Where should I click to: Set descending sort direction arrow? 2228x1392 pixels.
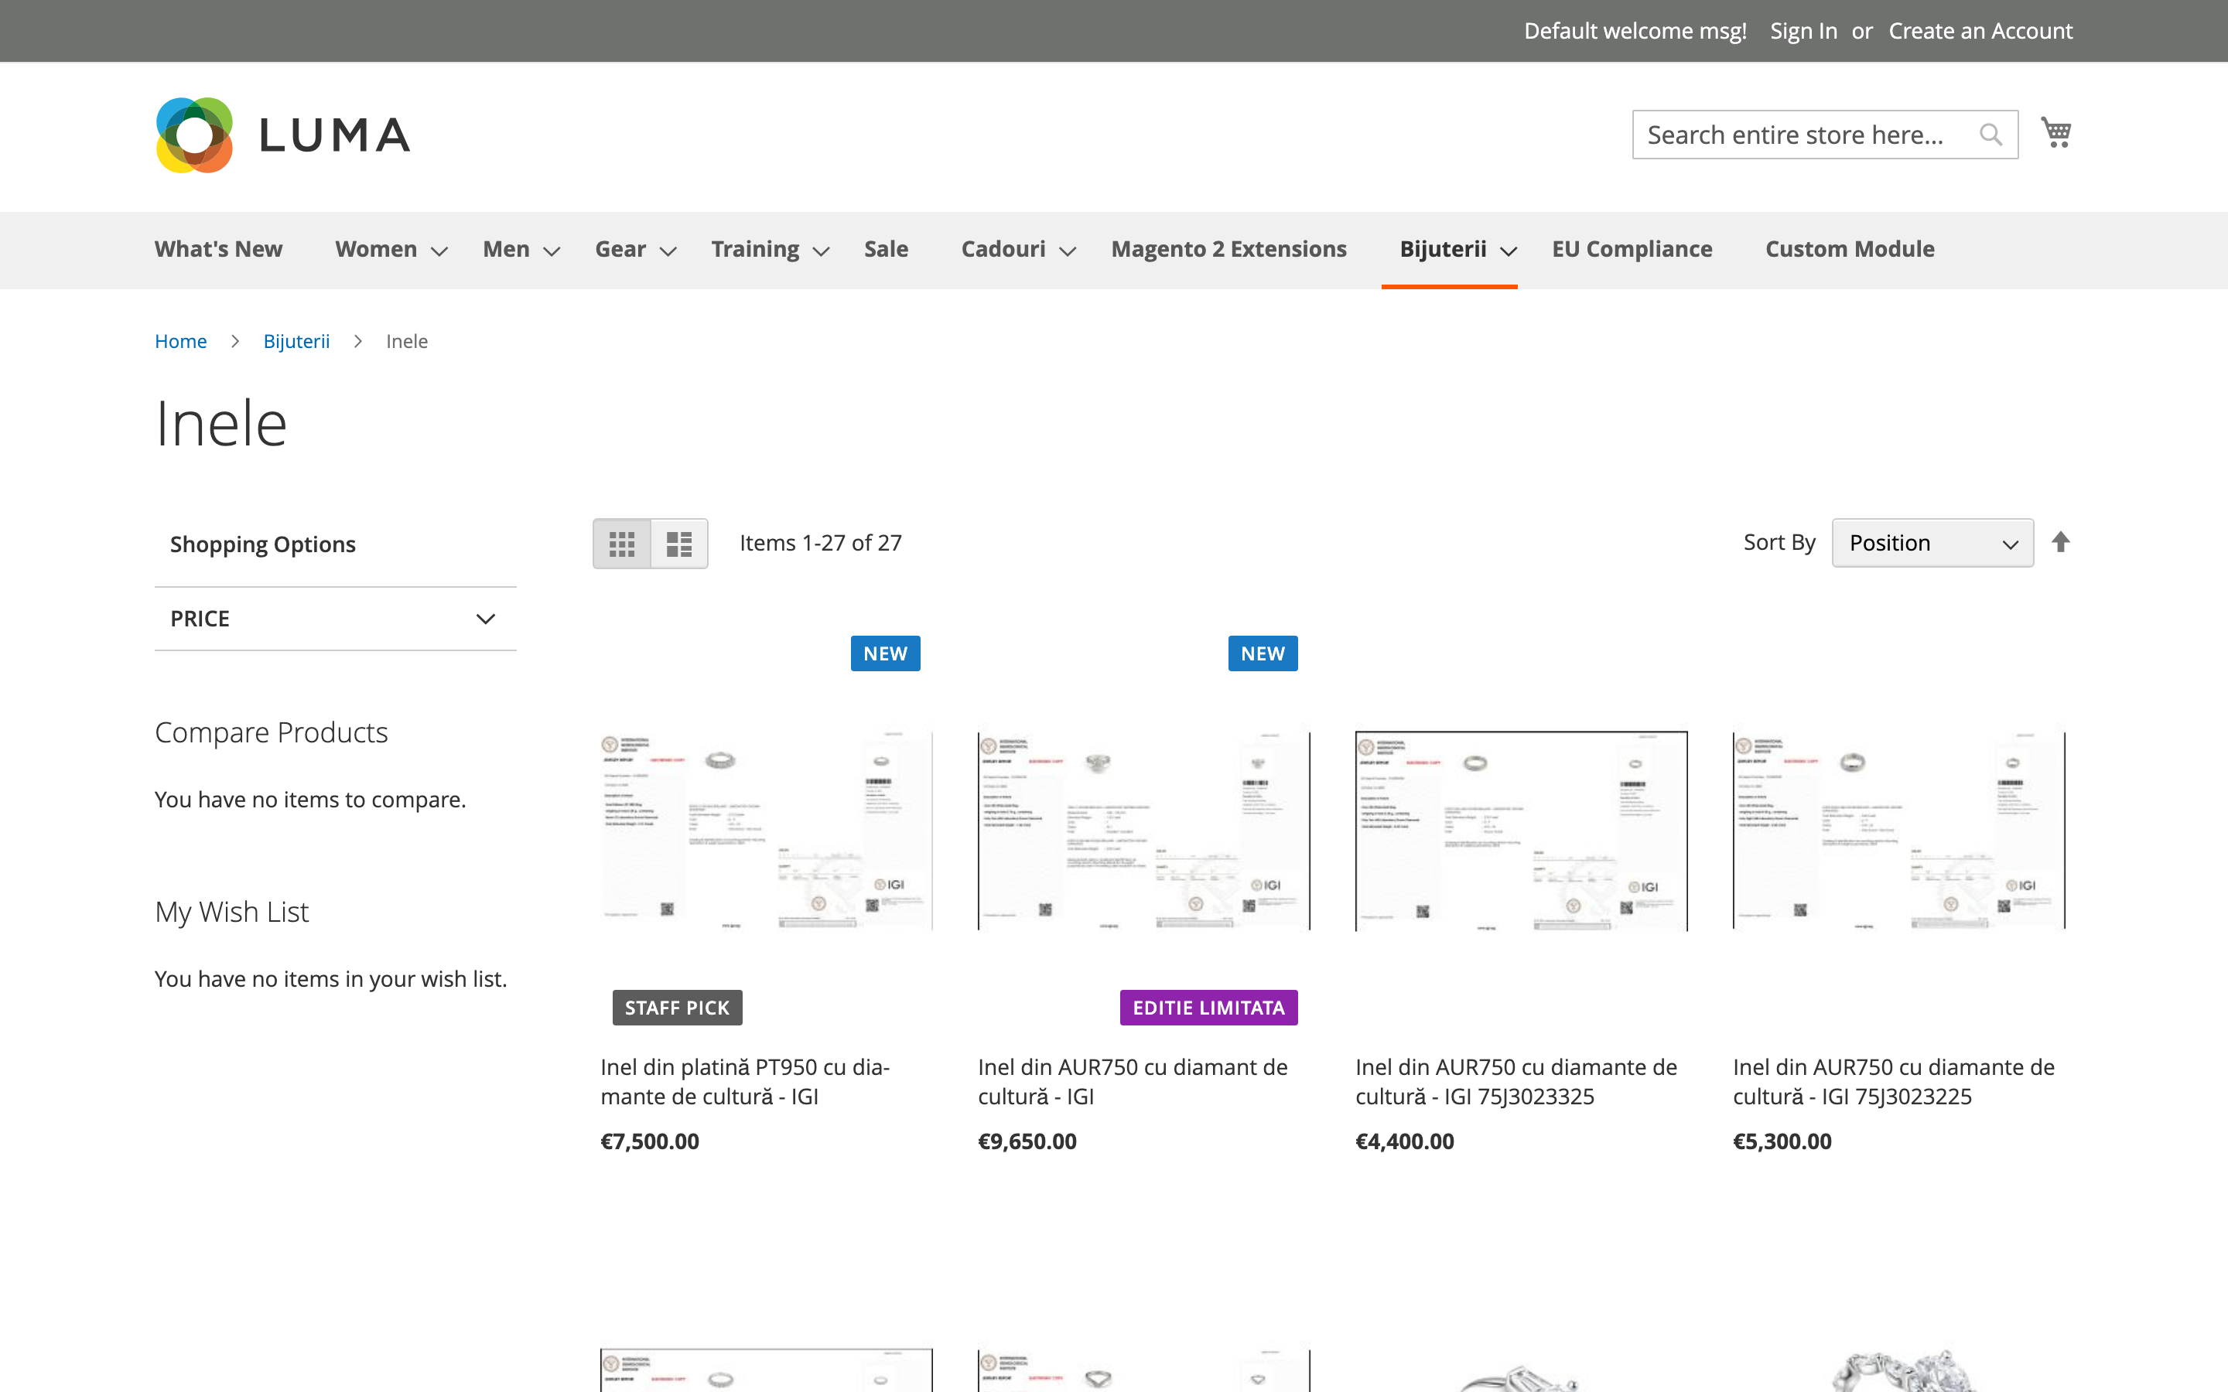click(2060, 542)
